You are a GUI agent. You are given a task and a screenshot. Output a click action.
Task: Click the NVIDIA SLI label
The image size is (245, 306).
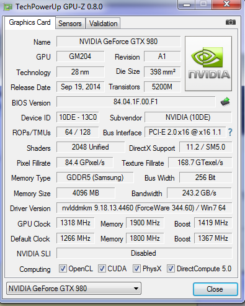click(x=33, y=254)
